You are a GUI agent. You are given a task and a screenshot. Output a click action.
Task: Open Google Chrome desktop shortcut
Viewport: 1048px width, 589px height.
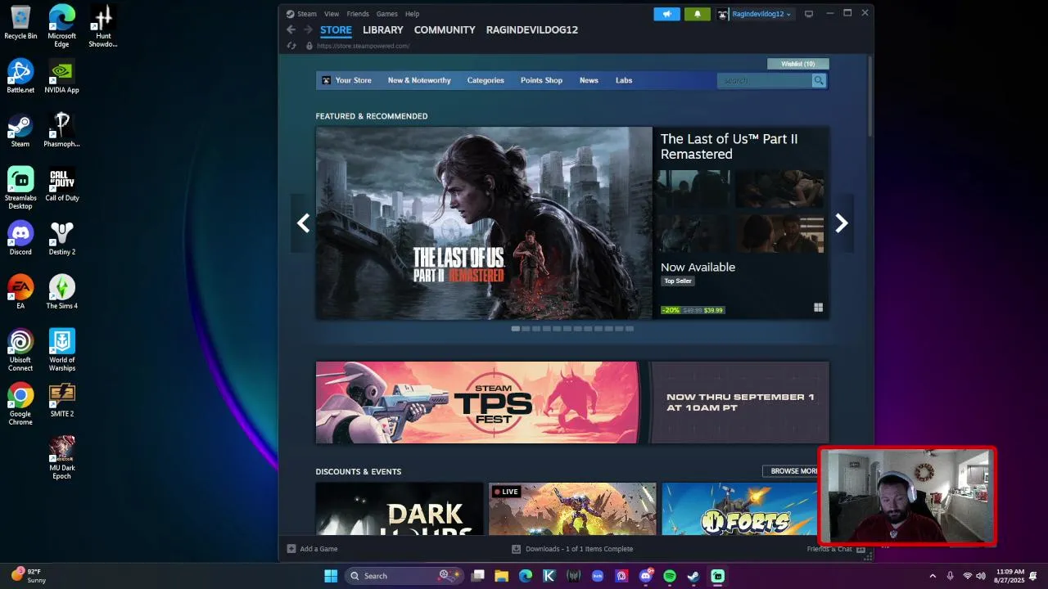20,404
